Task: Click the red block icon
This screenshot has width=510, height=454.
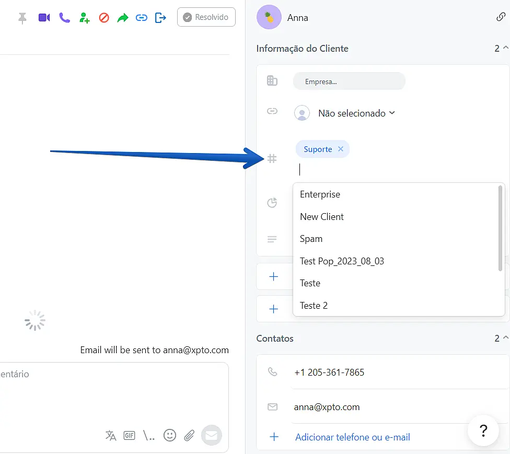Action: (103, 18)
